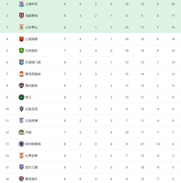The height and width of the screenshot is (183, 181).
Task: Click 深圳新鹏城's -12 goal difference
Action: (158, 144)
